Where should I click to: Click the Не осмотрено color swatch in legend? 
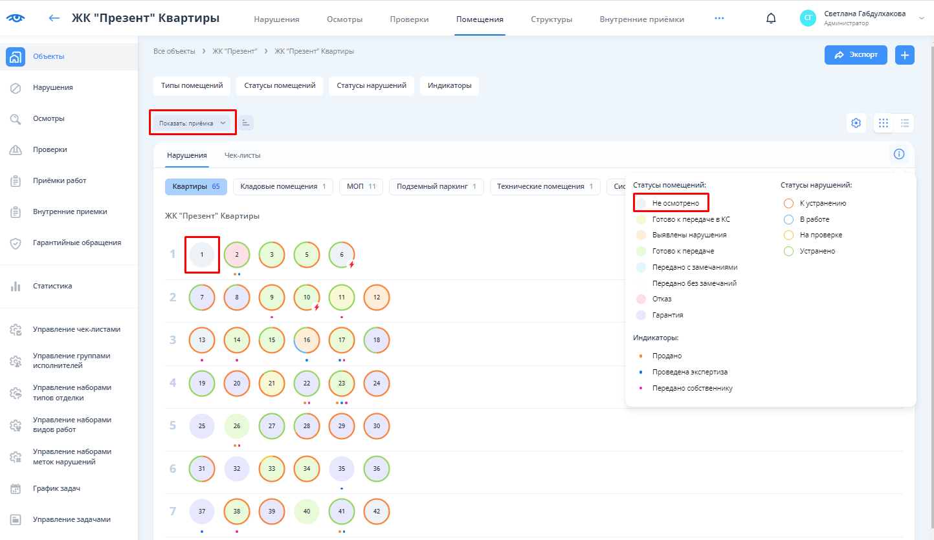coord(641,203)
